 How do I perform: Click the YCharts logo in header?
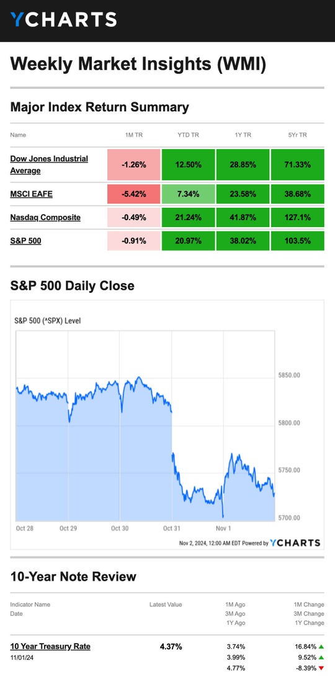pyautogui.click(x=64, y=19)
